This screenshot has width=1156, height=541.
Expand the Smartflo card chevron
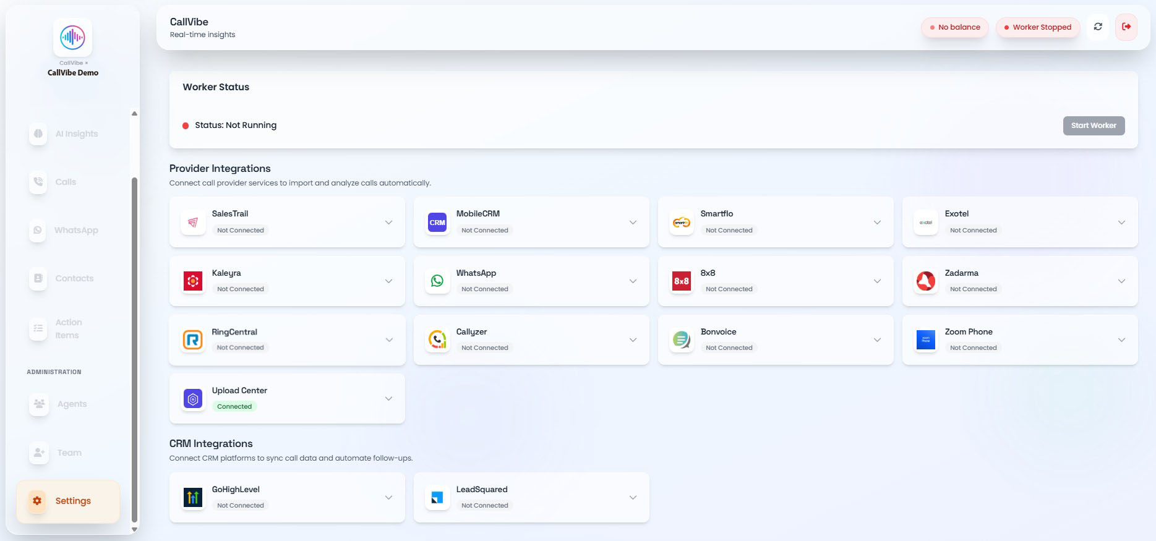coord(877,223)
